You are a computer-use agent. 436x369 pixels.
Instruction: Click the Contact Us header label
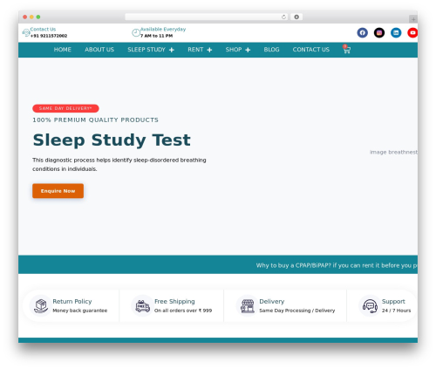click(x=43, y=29)
